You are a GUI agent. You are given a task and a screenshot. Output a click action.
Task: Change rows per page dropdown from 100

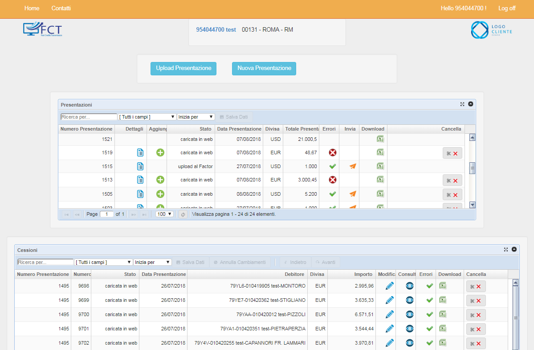click(164, 214)
